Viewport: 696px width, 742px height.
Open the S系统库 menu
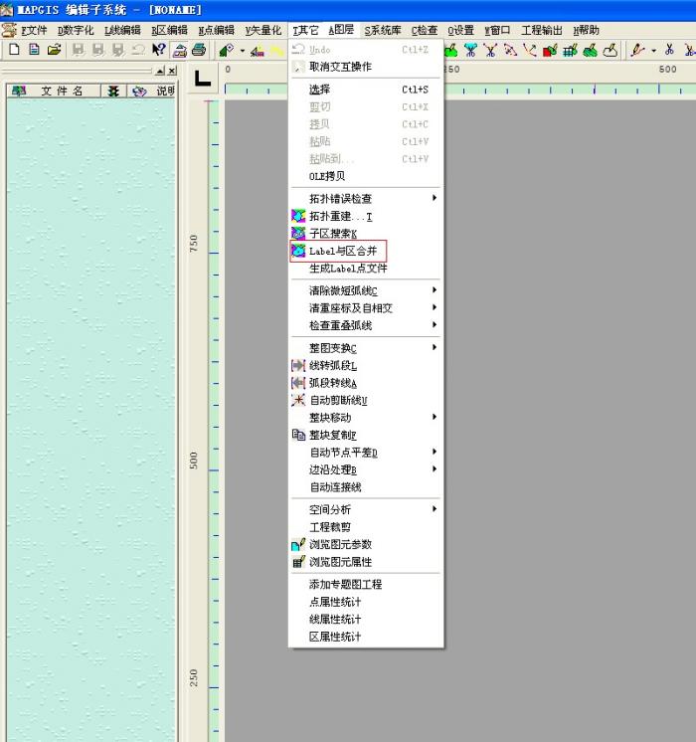tap(383, 30)
